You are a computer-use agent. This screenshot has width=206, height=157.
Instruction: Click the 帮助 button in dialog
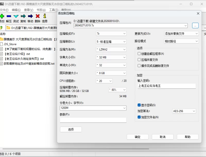click(187, 137)
